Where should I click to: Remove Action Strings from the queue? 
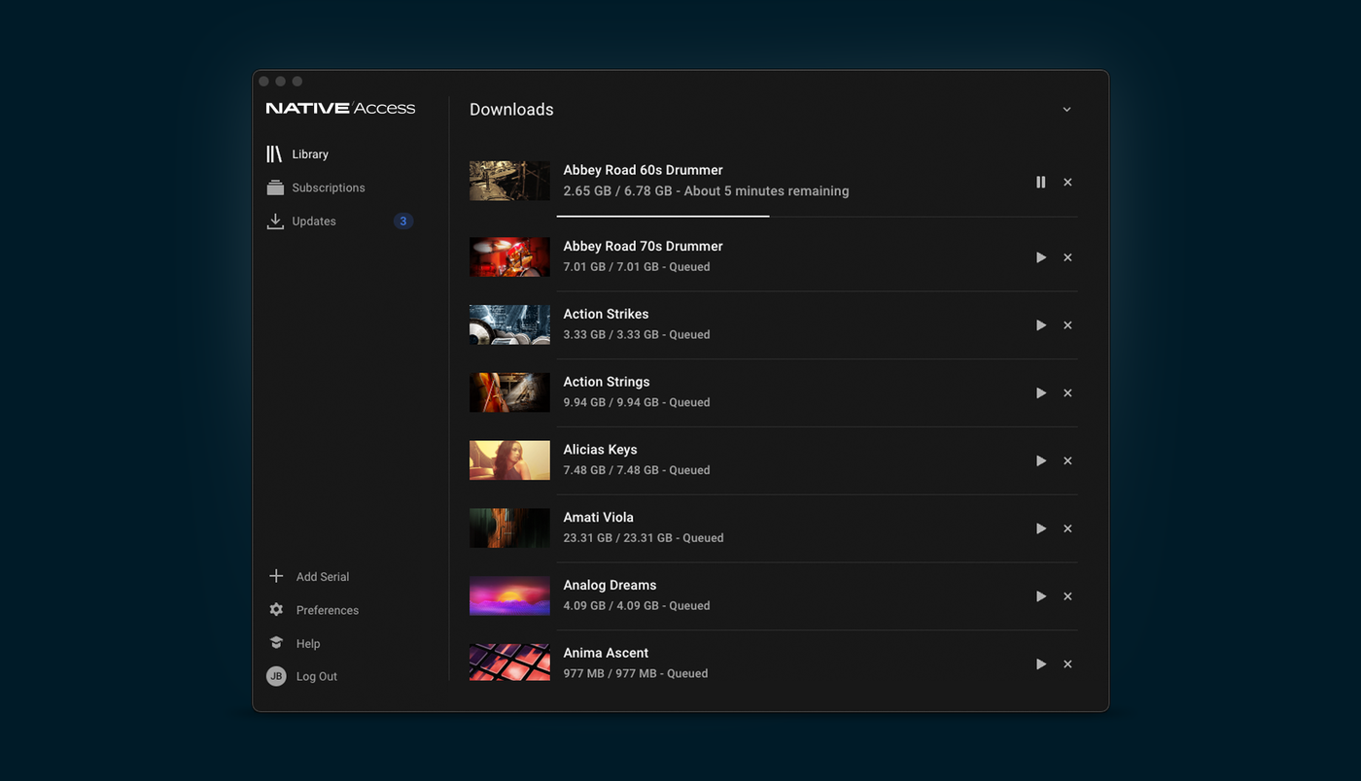click(x=1067, y=393)
